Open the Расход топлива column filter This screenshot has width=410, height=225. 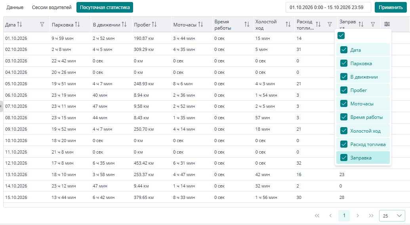(x=330, y=24)
